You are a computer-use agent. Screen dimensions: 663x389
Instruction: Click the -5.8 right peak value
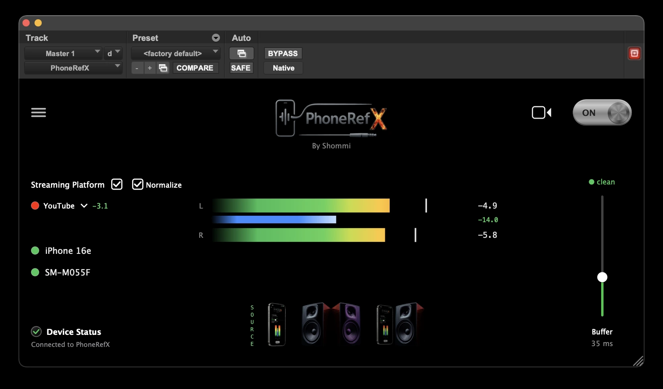[487, 235]
